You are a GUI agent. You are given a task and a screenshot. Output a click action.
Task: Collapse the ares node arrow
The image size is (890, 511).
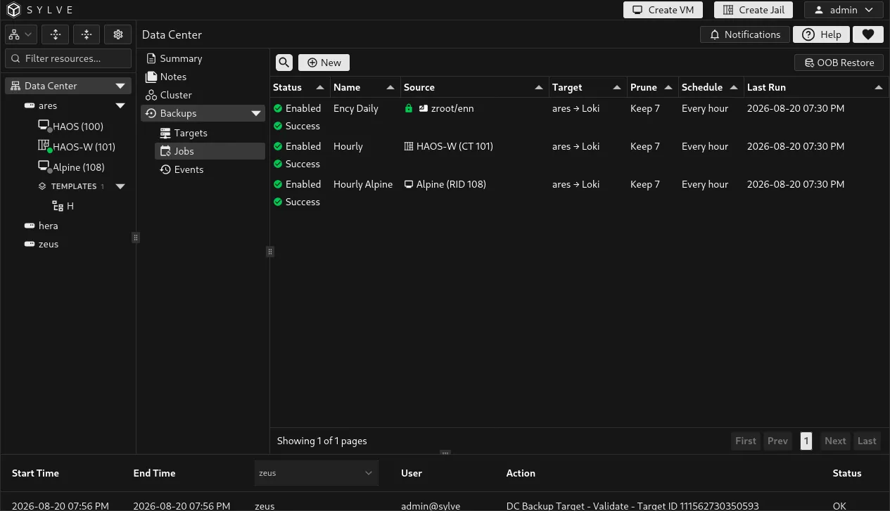tap(120, 105)
